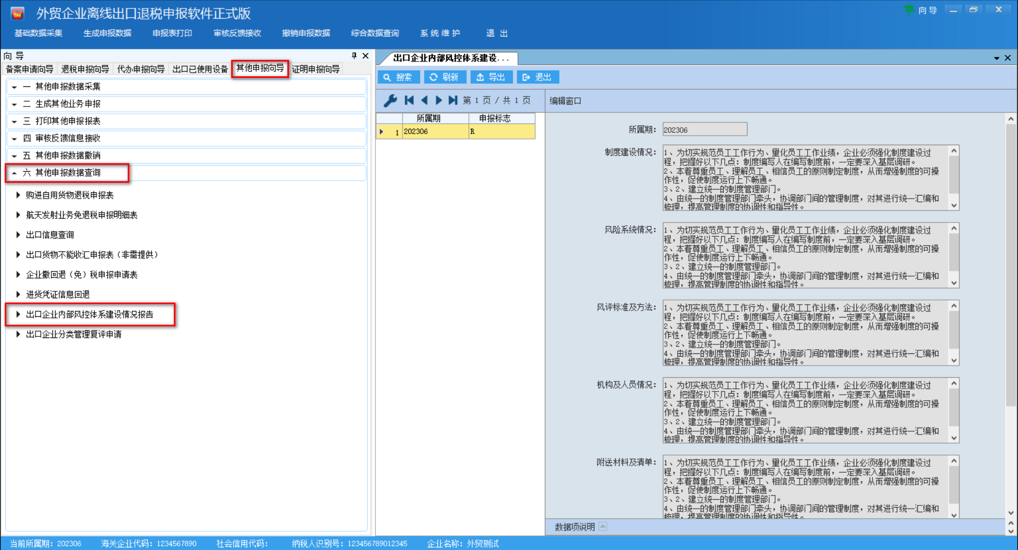The width and height of the screenshot is (1018, 550).
Task: Go to the first page of records
Action: pos(409,101)
